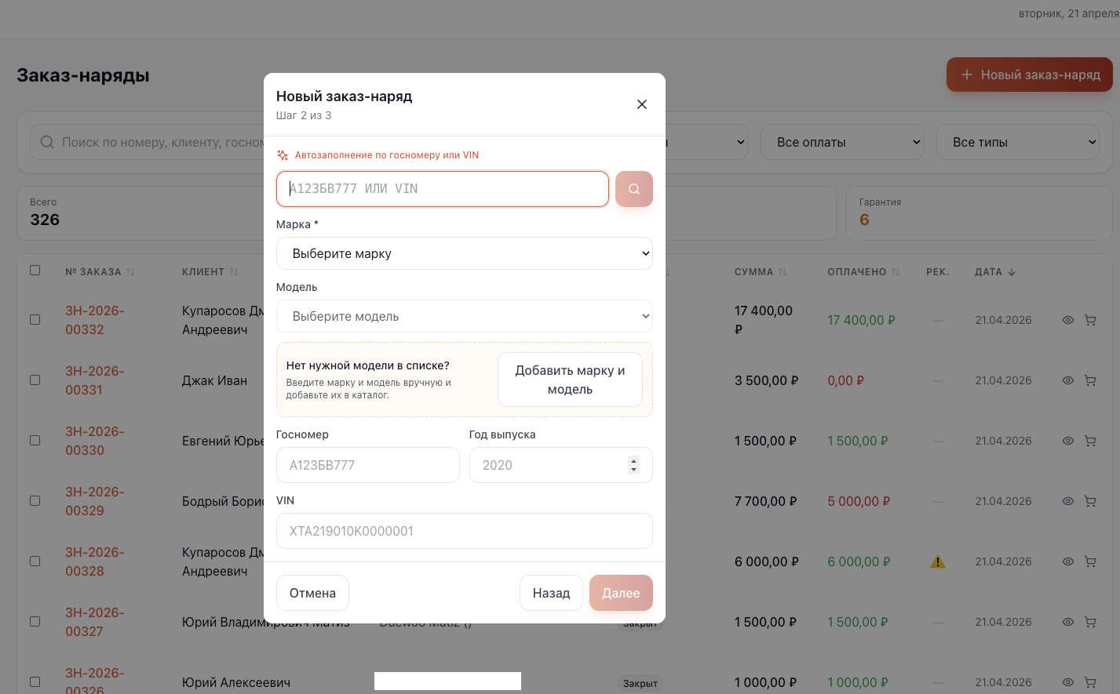Viewport: 1120px width, 694px height.
Task: Click the cart icon for order ЗН-2026-00327
Action: tap(1090, 622)
